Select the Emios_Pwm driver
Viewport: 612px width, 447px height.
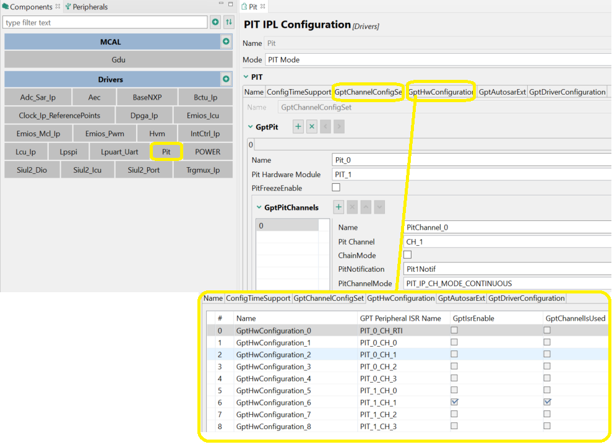105,134
